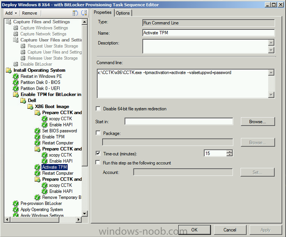Viewport: 286px width, 237px height.
Task: Click Browse next to Start in field
Action: [258, 122]
